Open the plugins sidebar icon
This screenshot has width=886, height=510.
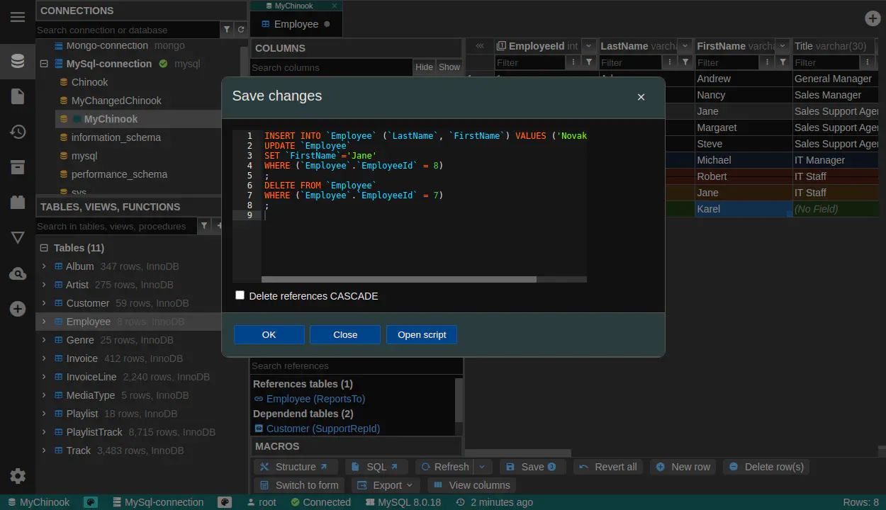tap(18, 203)
